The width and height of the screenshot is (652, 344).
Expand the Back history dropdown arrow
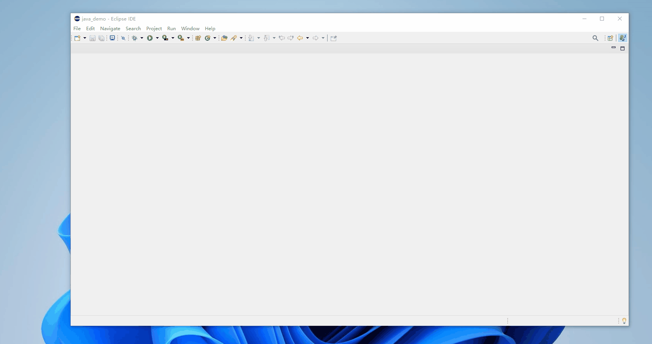click(307, 38)
